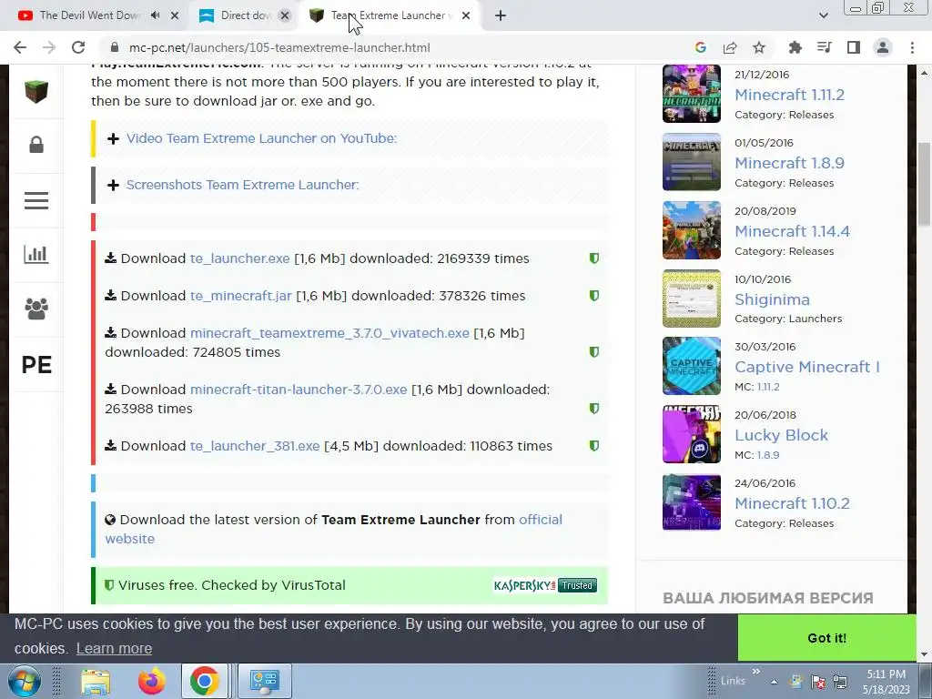The width and height of the screenshot is (932, 699).
Task: Click the Kaspersky Trusted badge
Action: tap(545, 585)
